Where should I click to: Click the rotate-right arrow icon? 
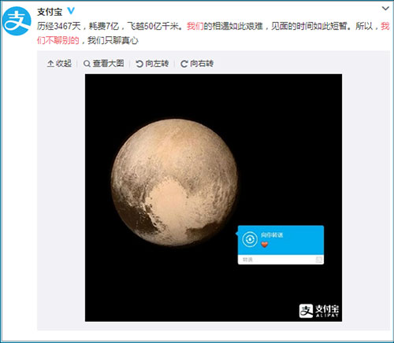tap(184, 64)
